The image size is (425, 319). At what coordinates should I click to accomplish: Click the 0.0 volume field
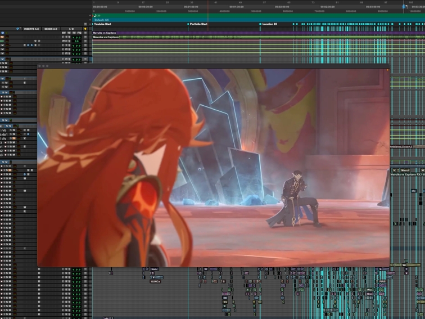click(x=76, y=41)
